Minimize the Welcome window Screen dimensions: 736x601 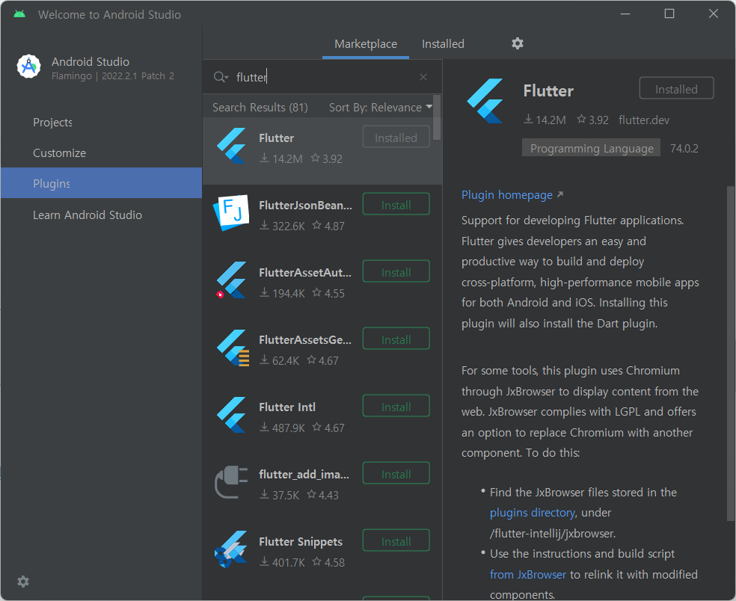[625, 14]
